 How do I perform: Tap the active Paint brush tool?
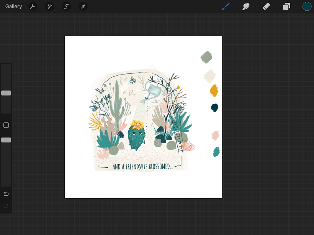pos(226,6)
